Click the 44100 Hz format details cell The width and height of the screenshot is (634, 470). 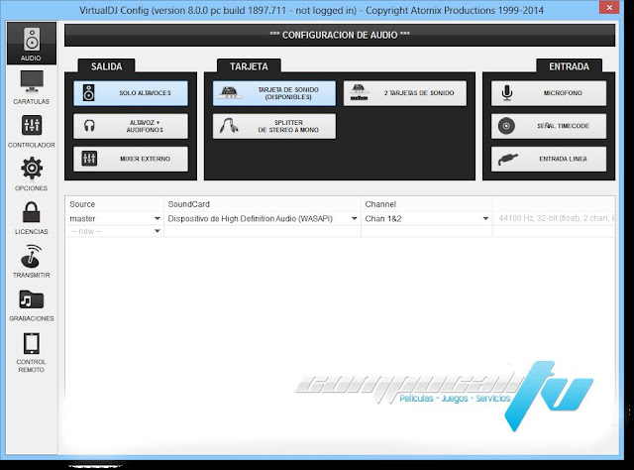point(555,218)
